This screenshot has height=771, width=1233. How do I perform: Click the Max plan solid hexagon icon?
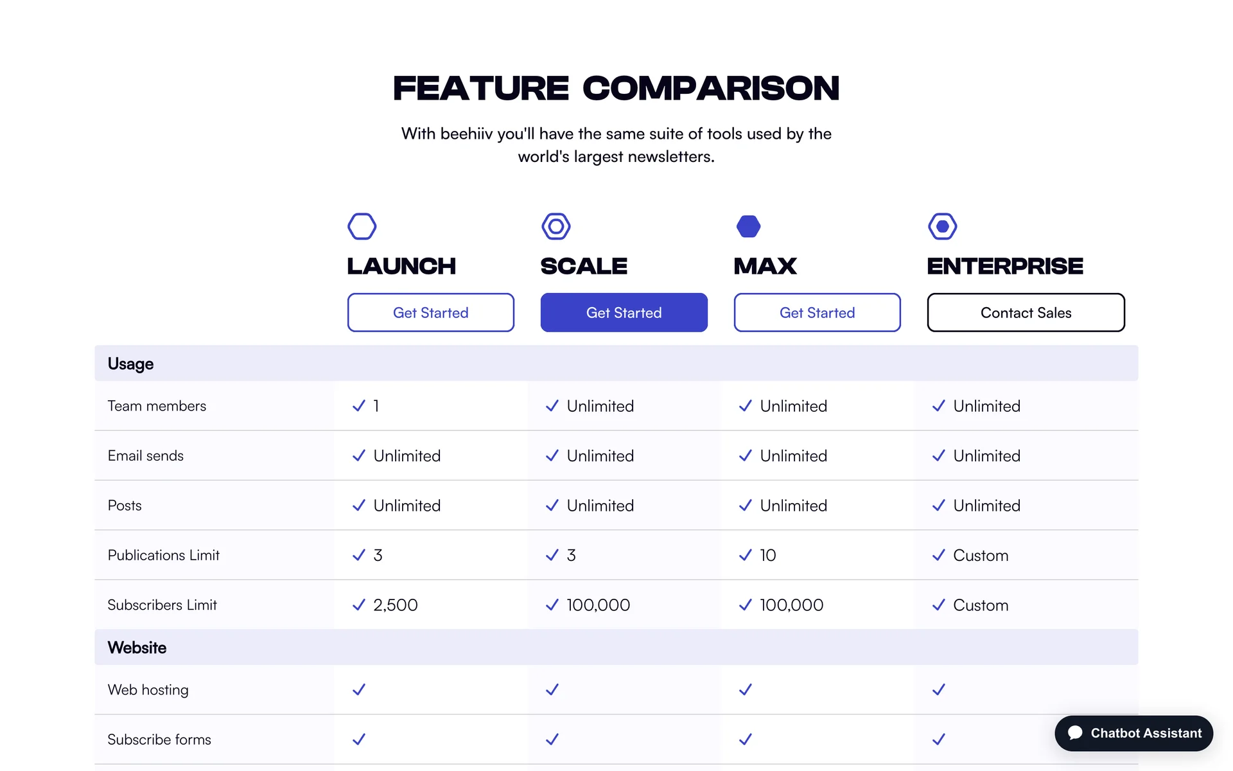(x=748, y=226)
